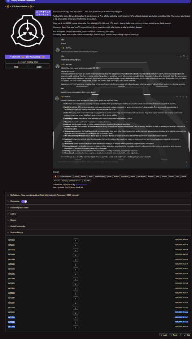This screenshot has width=192, height=339.
Task: Select the Roleplay tag
Action: [64, 181]
